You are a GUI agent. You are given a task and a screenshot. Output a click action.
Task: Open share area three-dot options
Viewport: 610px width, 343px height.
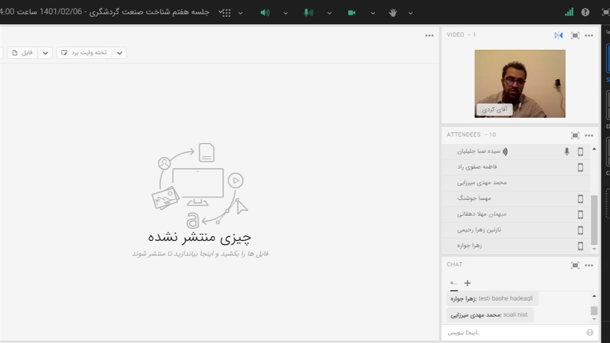click(x=429, y=35)
